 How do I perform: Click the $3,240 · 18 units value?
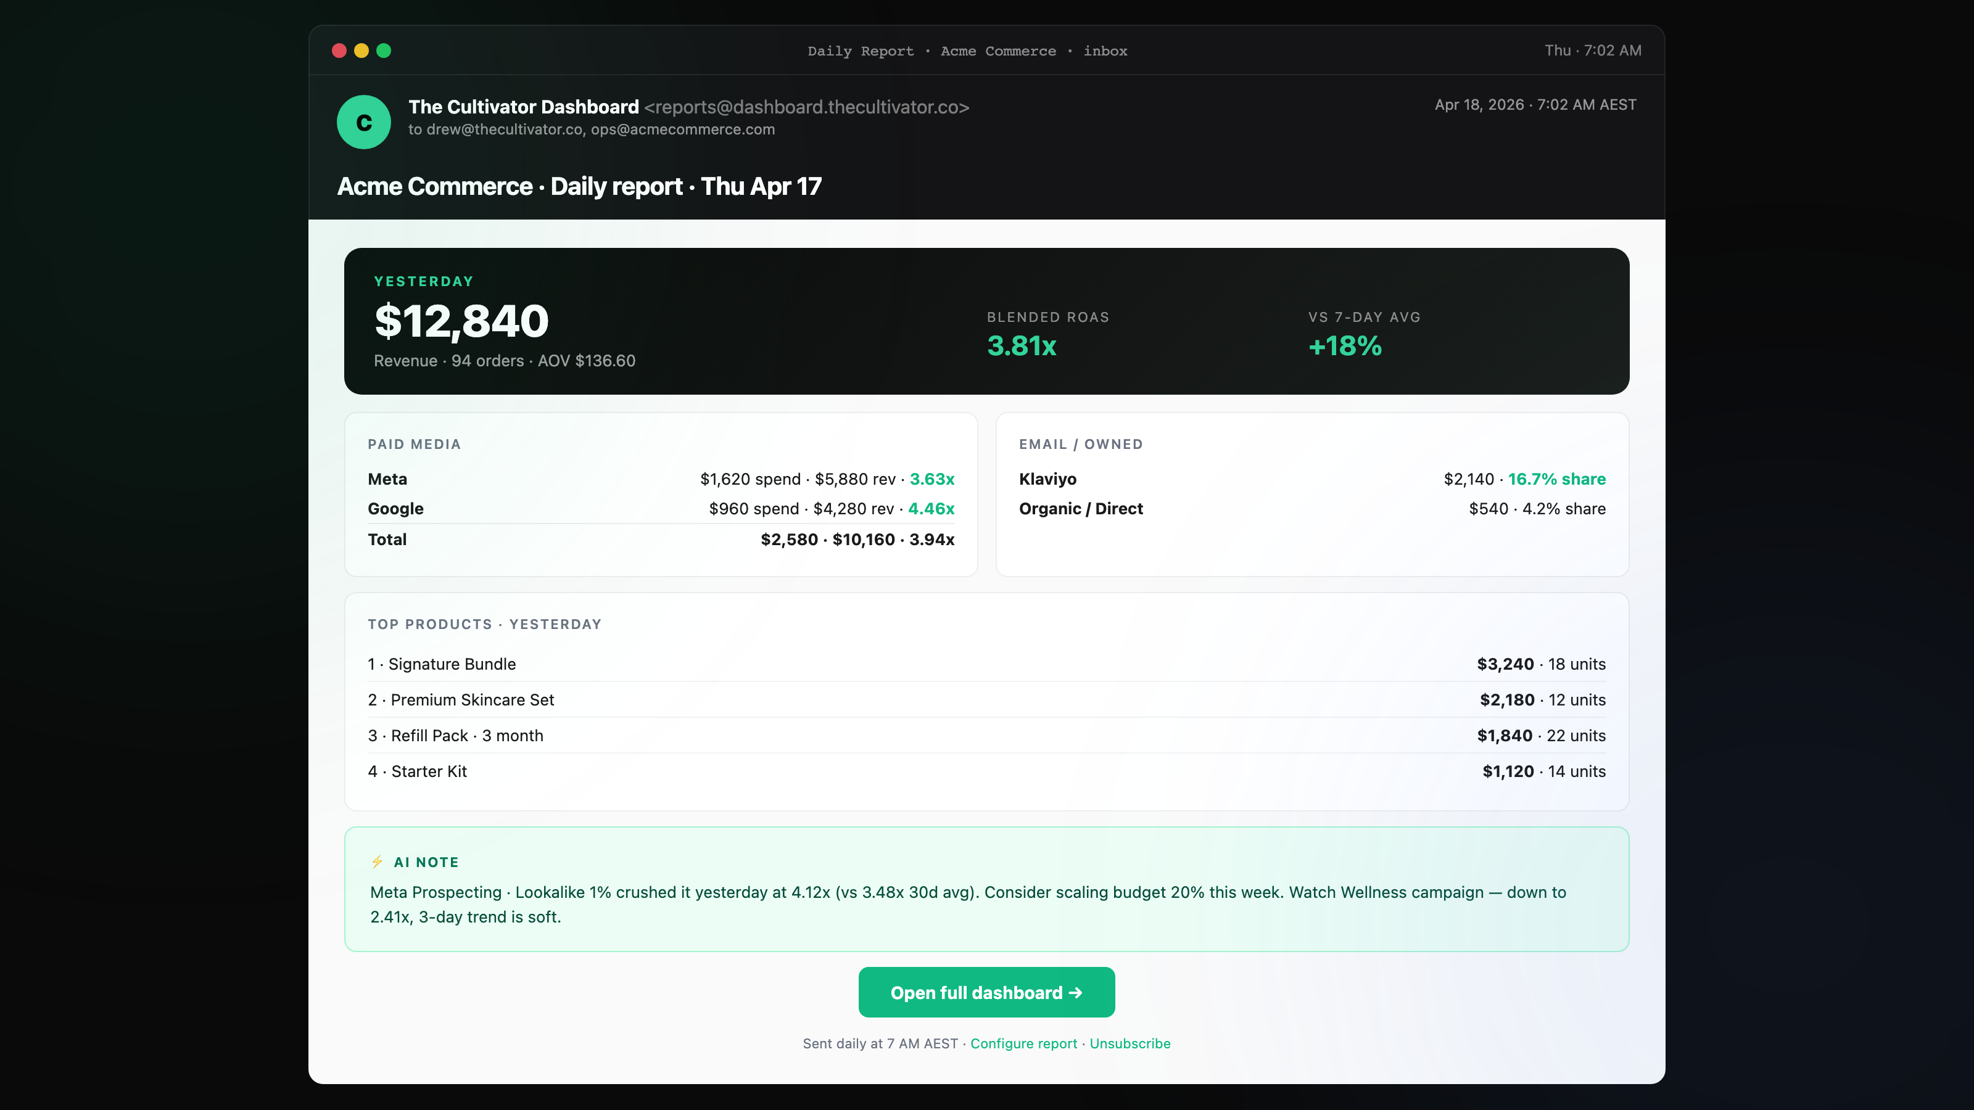tap(1541, 664)
